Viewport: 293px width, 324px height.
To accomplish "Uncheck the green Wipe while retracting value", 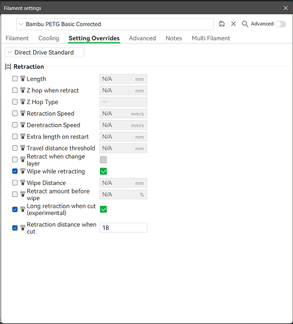I will tap(103, 171).
